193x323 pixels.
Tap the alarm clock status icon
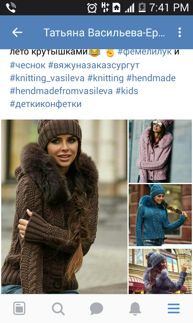[92, 8]
